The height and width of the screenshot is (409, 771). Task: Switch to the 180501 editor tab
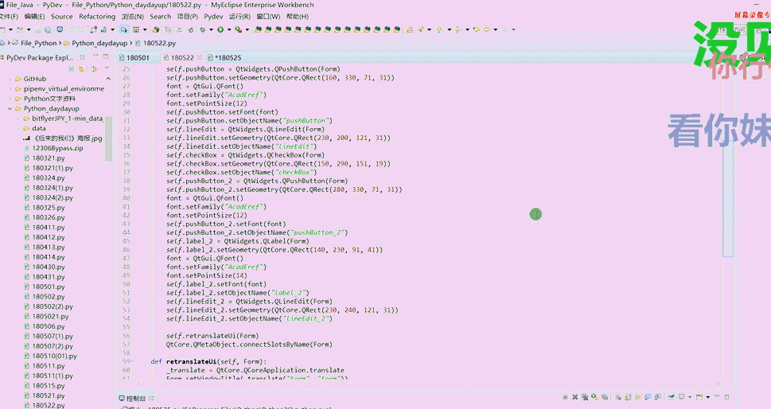click(x=138, y=57)
